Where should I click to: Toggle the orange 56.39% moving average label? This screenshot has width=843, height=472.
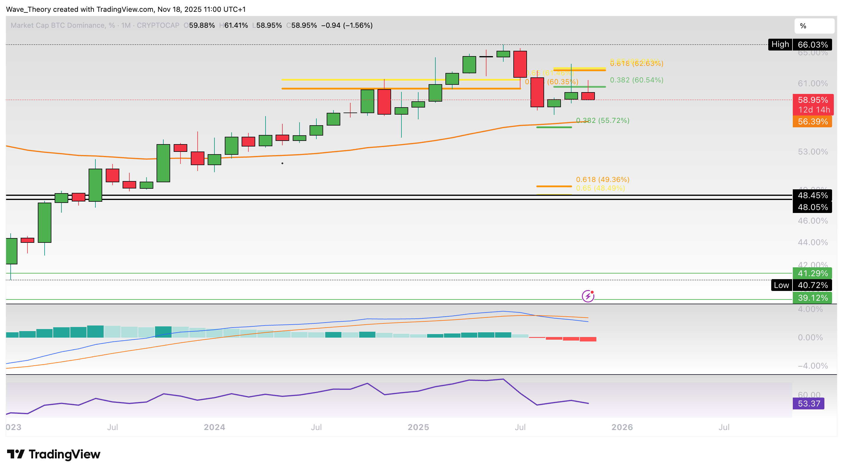[812, 121]
